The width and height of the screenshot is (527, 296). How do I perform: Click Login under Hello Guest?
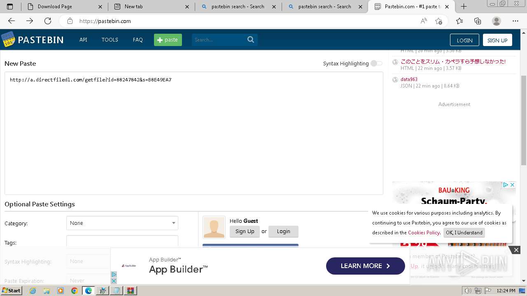click(x=283, y=231)
